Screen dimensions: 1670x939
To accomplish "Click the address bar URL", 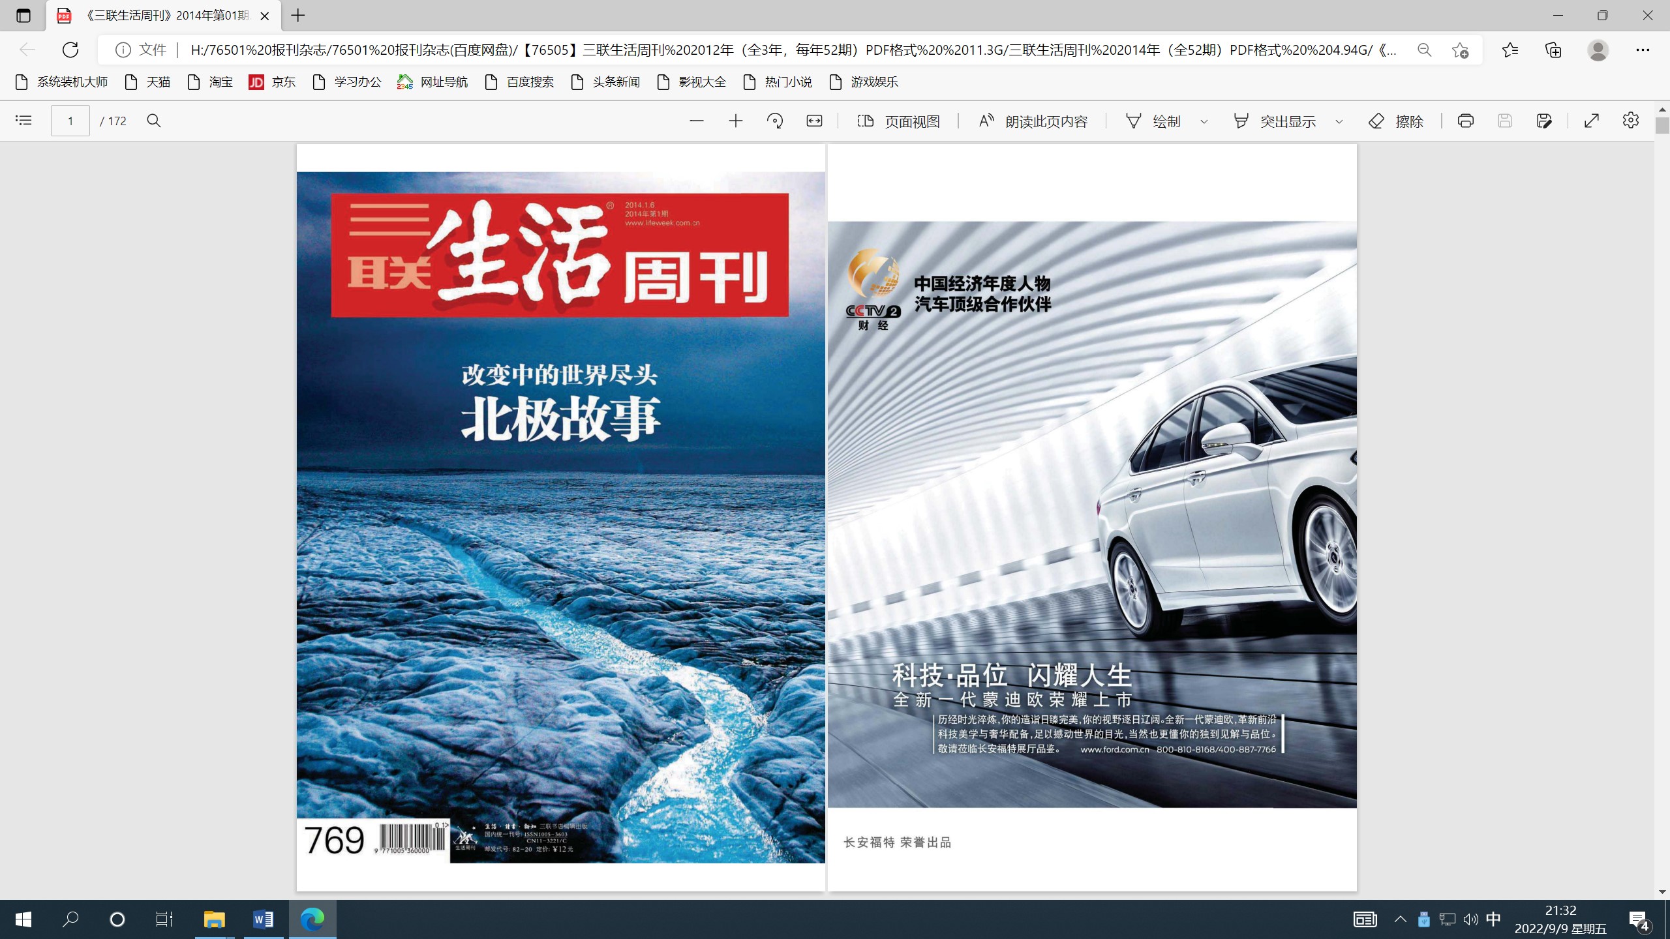I will (793, 50).
